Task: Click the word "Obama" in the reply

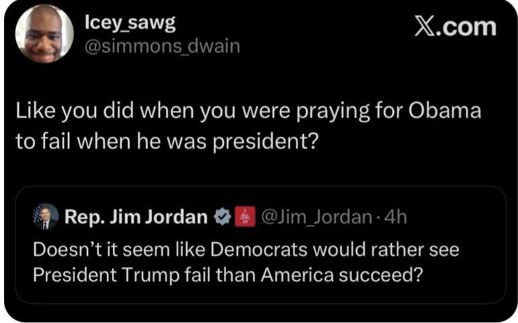Action: 447,111
